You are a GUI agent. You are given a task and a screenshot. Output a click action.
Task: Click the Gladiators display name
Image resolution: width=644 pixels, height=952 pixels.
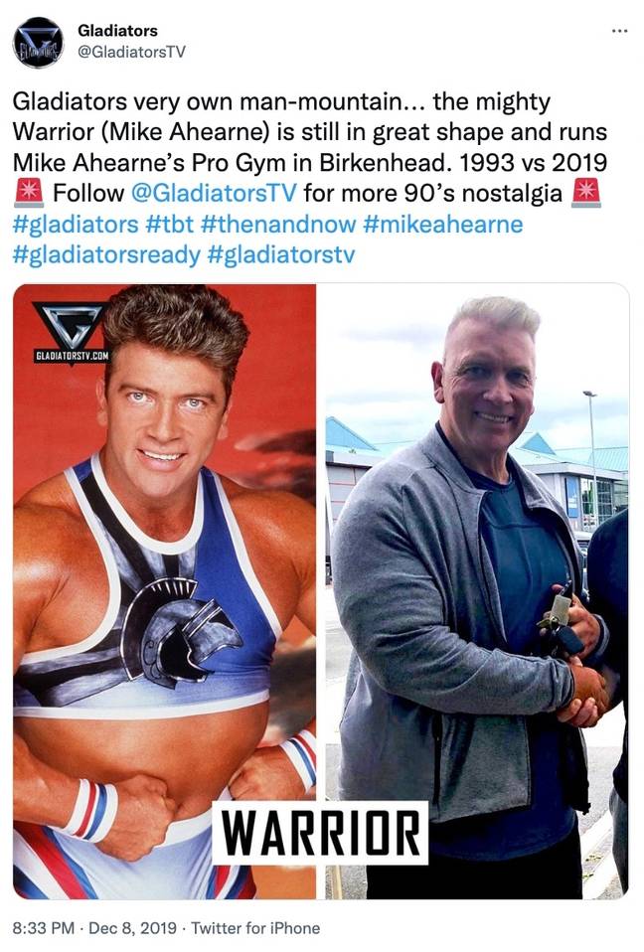pyautogui.click(x=117, y=31)
